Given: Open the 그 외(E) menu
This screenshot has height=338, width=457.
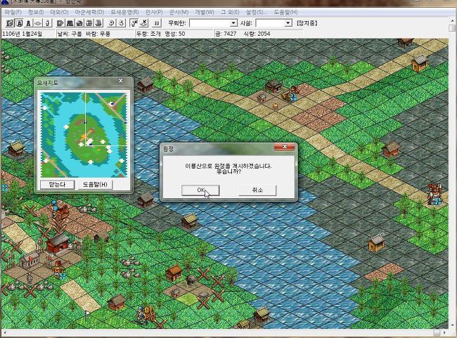Looking at the screenshot, I should click(x=230, y=12).
